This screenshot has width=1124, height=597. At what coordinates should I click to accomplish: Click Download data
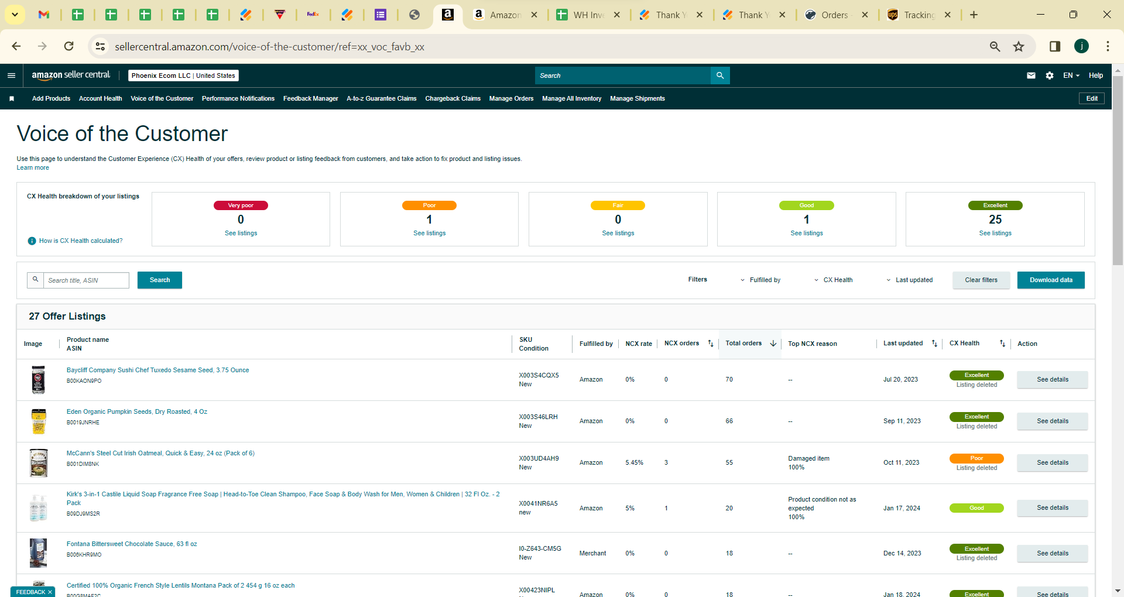[1051, 280]
